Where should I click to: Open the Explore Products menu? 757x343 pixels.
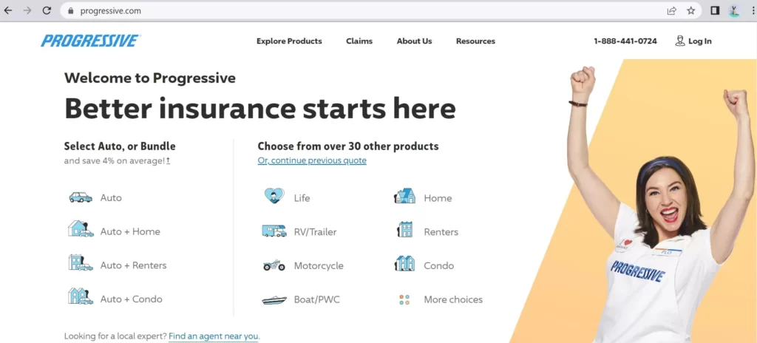point(289,41)
